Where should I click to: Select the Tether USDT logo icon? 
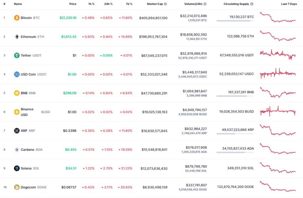[x=17, y=56]
